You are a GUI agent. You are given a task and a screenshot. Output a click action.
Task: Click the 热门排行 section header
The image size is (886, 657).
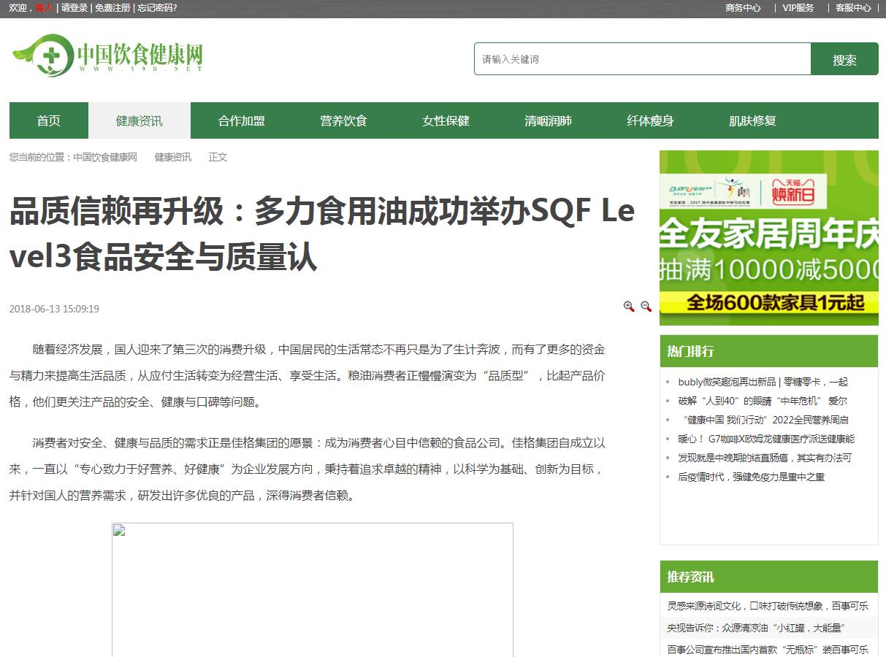690,351
